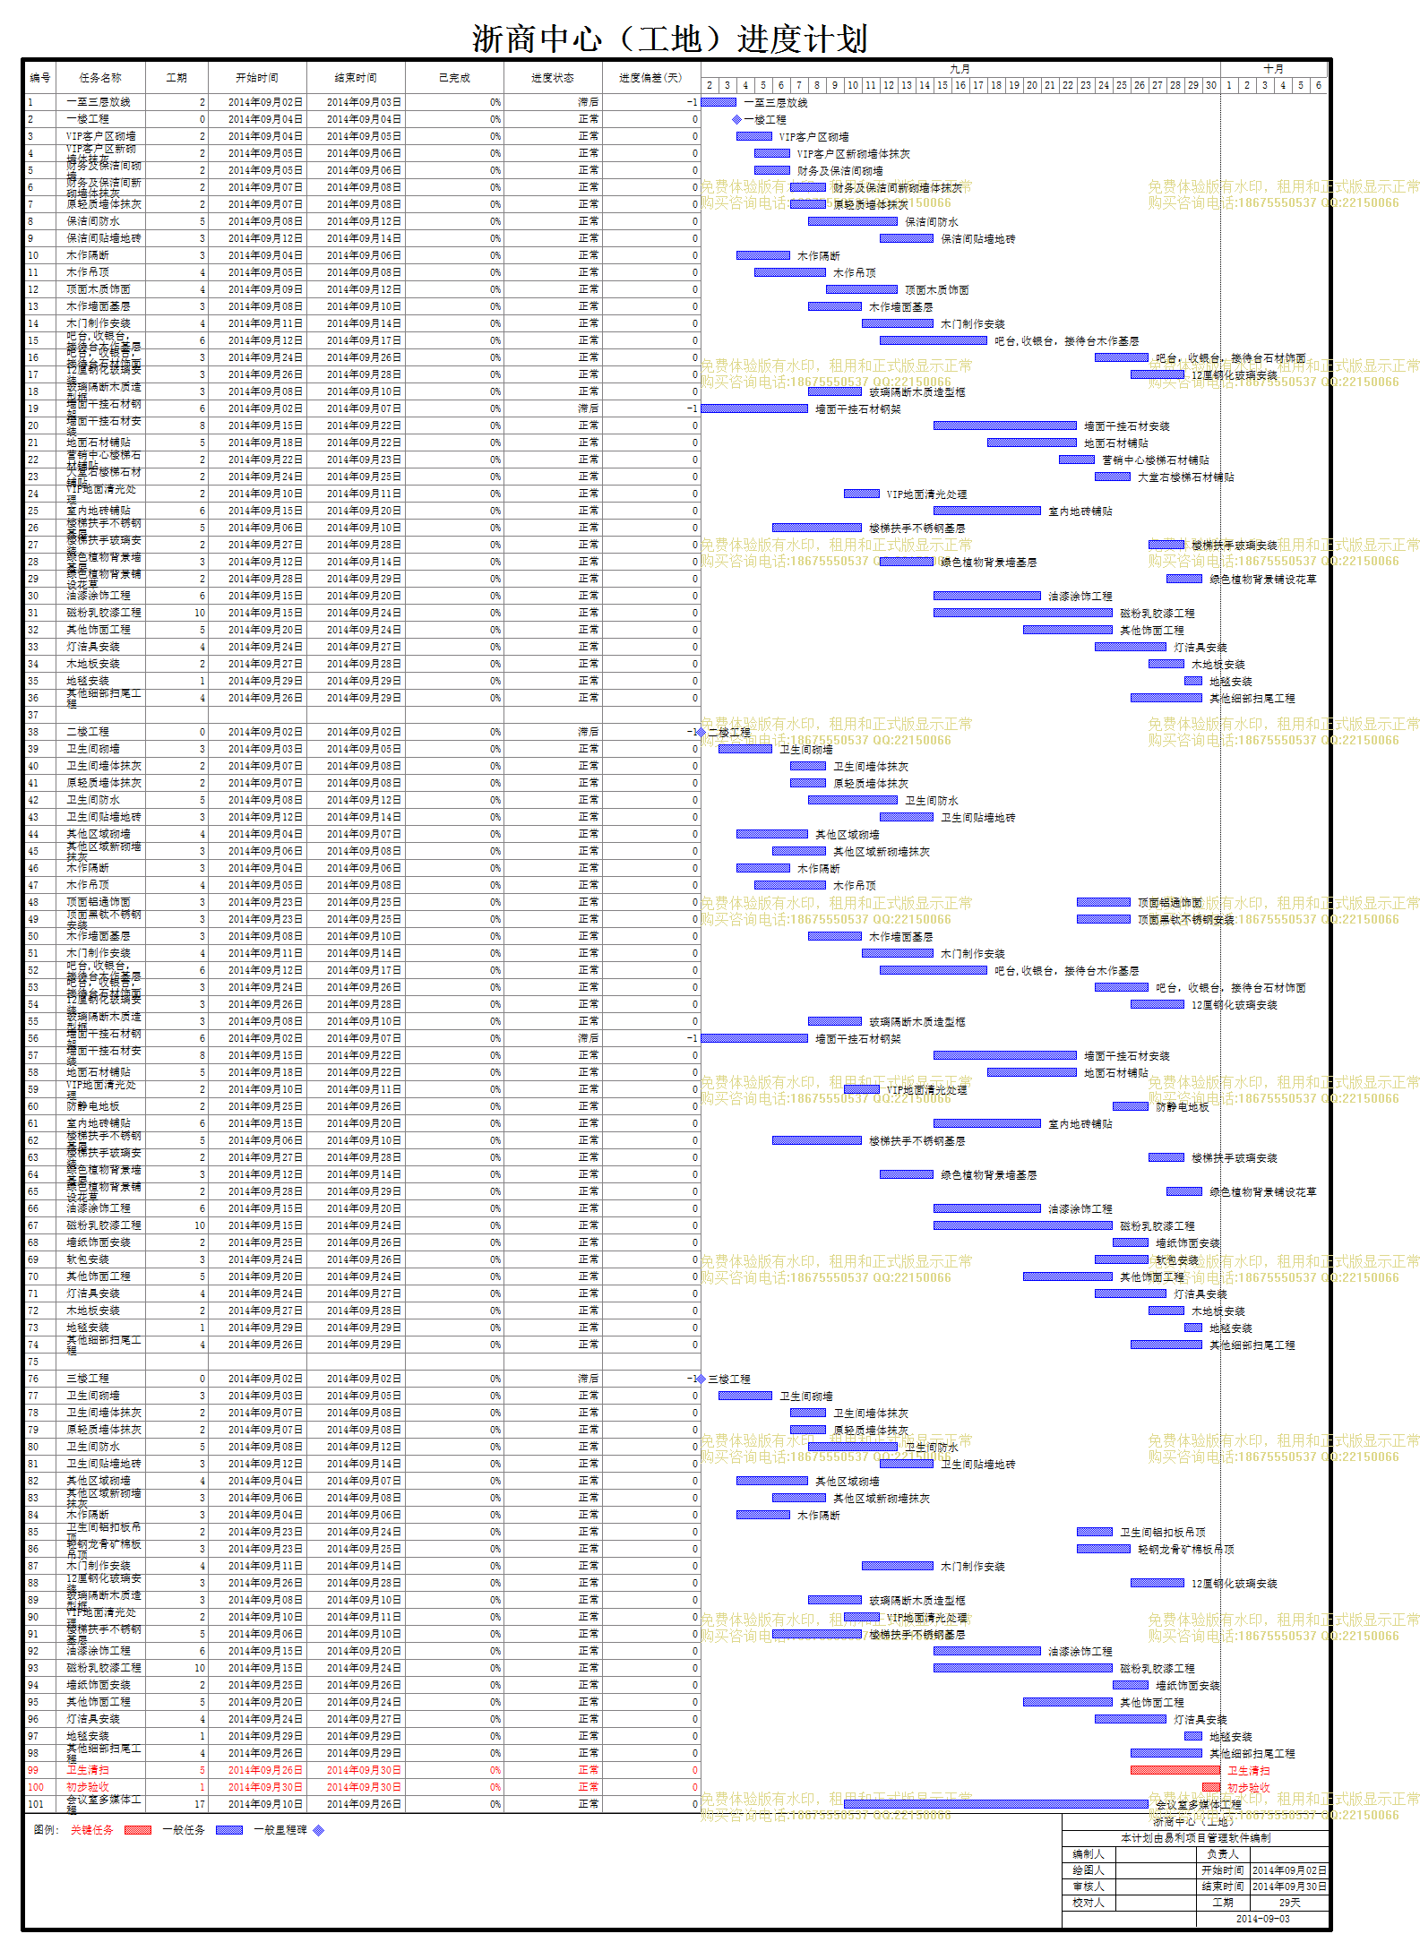
Task: Select task name 二楼工程 in row 38
Action: click(x=88, y=732)
